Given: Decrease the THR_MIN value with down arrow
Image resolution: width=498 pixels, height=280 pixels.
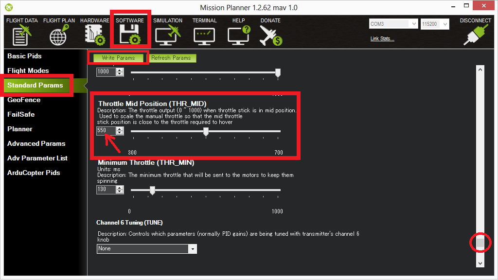Looking at the screenshot, I should [120, 192].
